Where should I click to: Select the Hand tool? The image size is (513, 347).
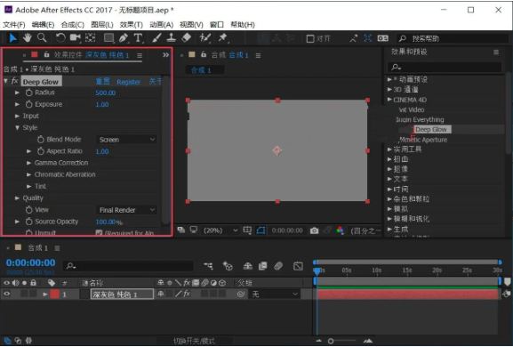point(28,38)
